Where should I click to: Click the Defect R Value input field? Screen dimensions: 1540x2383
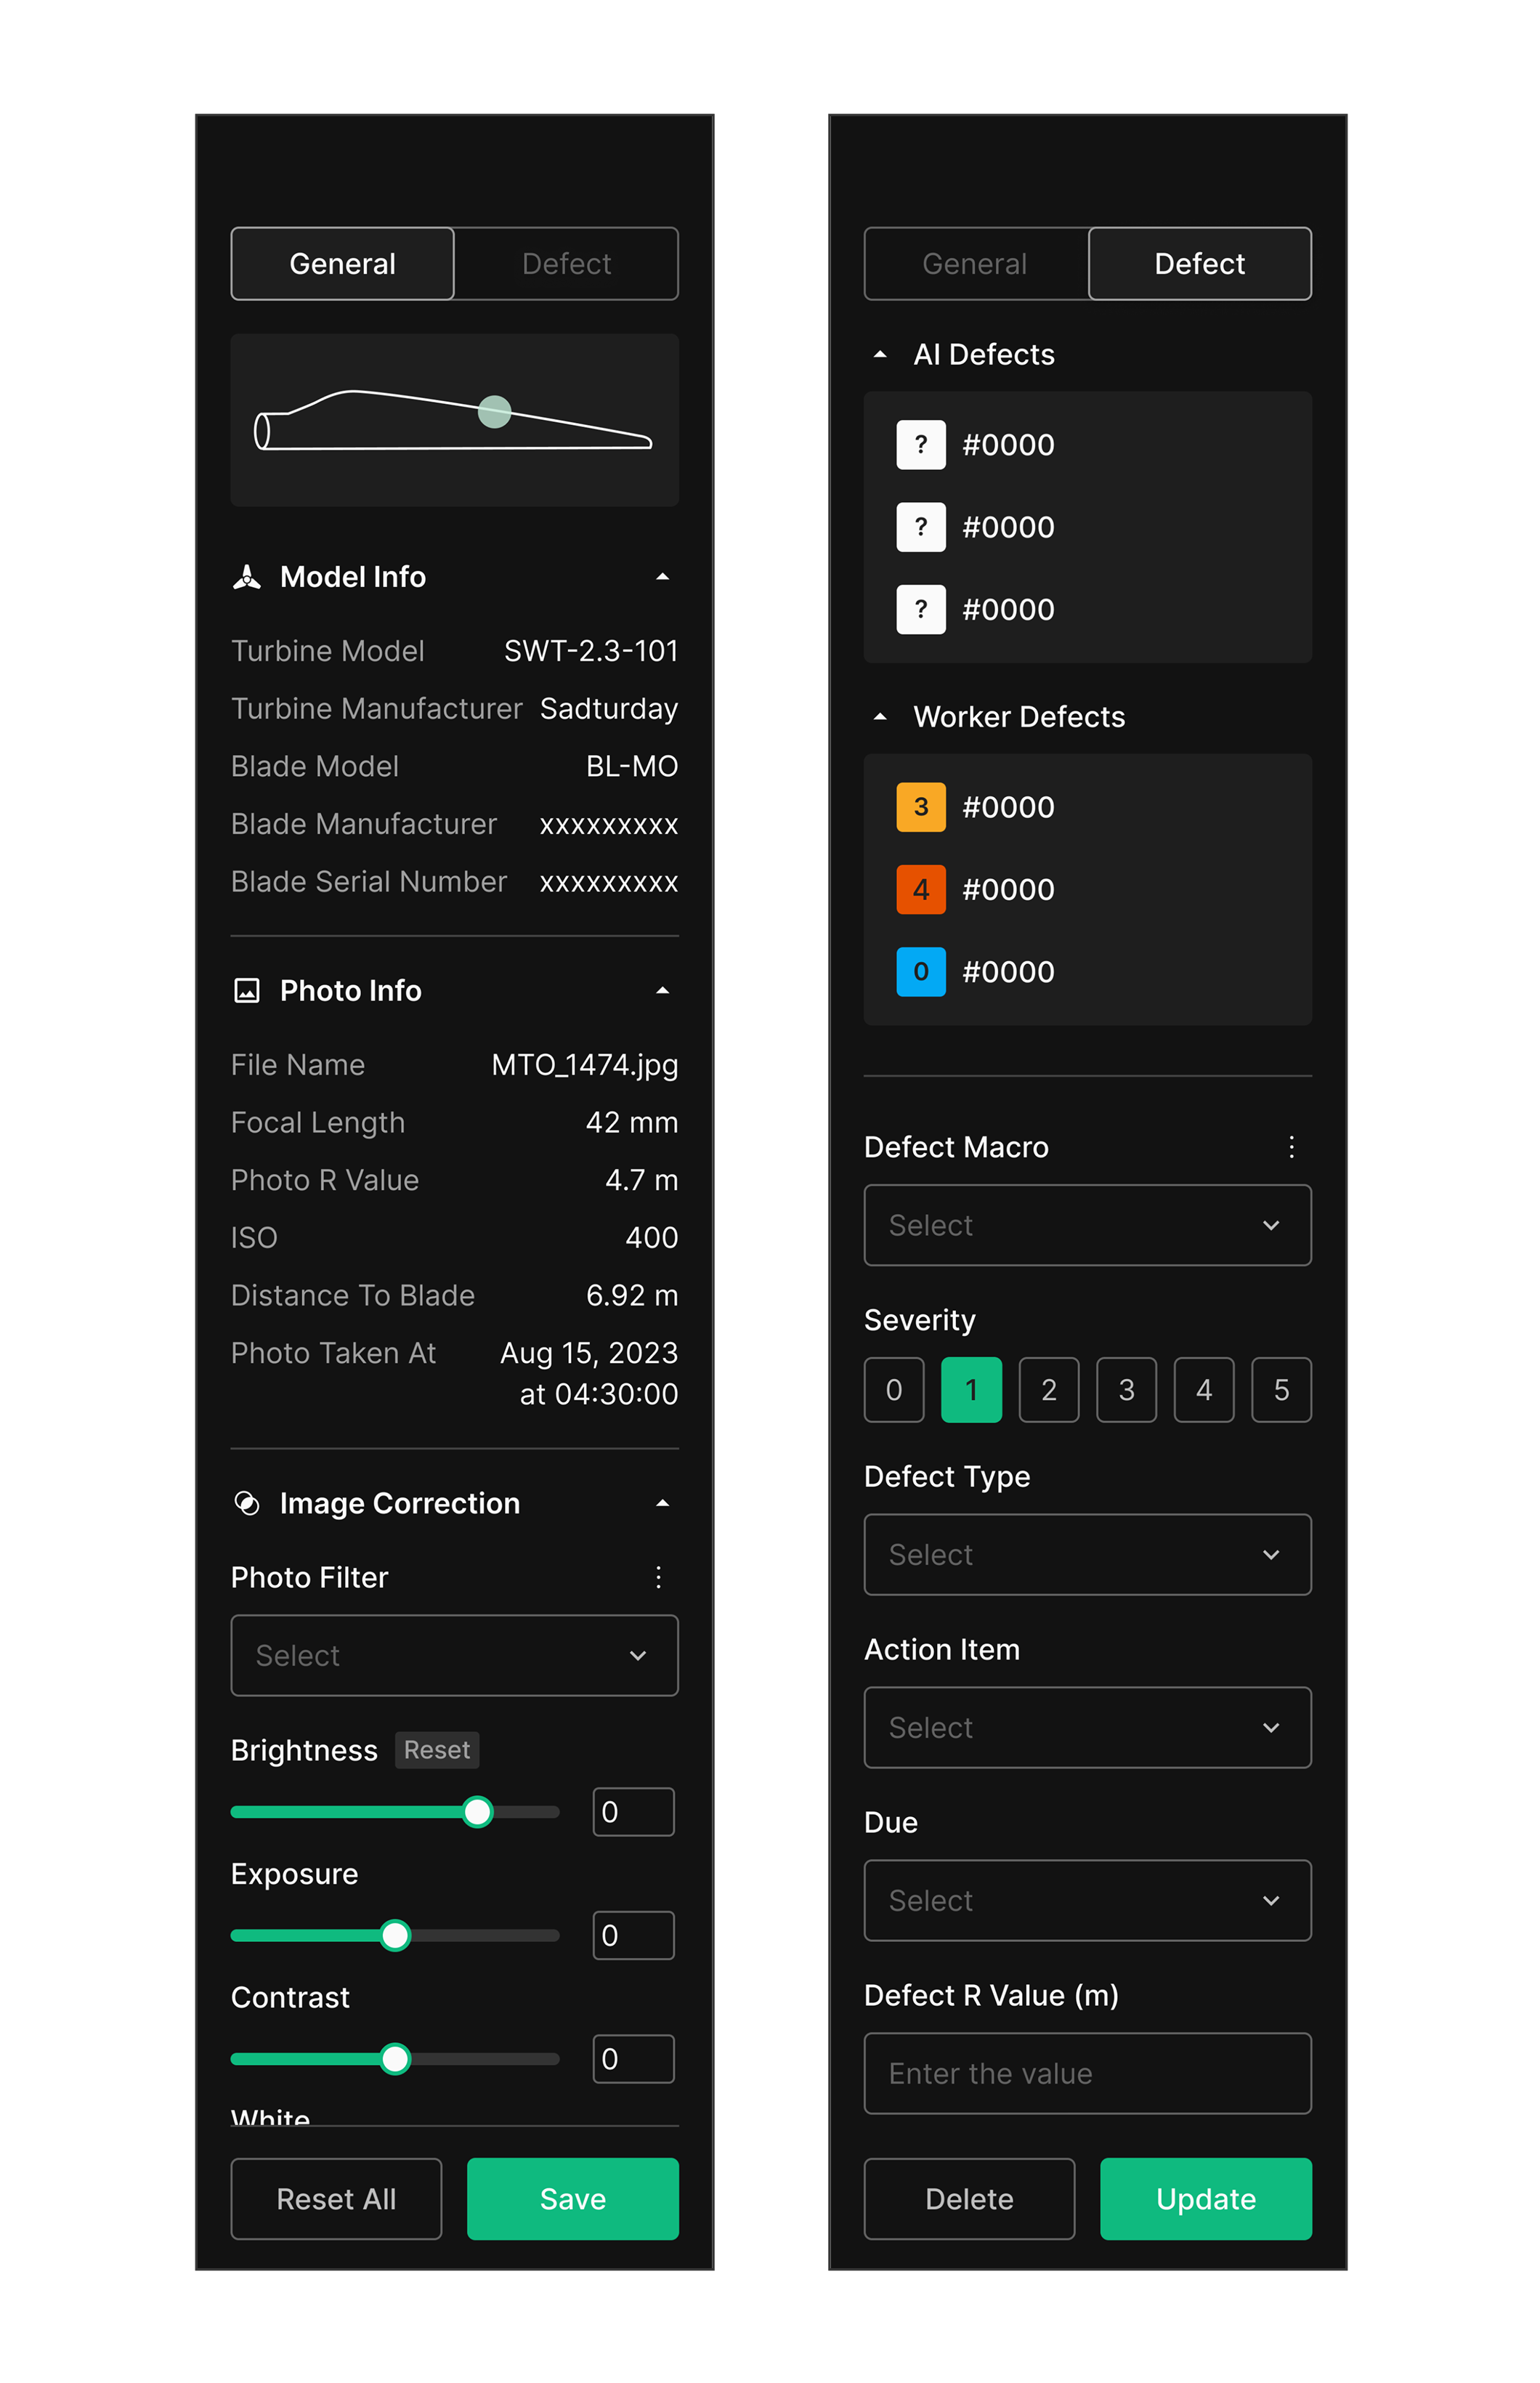point(1087,2073)
